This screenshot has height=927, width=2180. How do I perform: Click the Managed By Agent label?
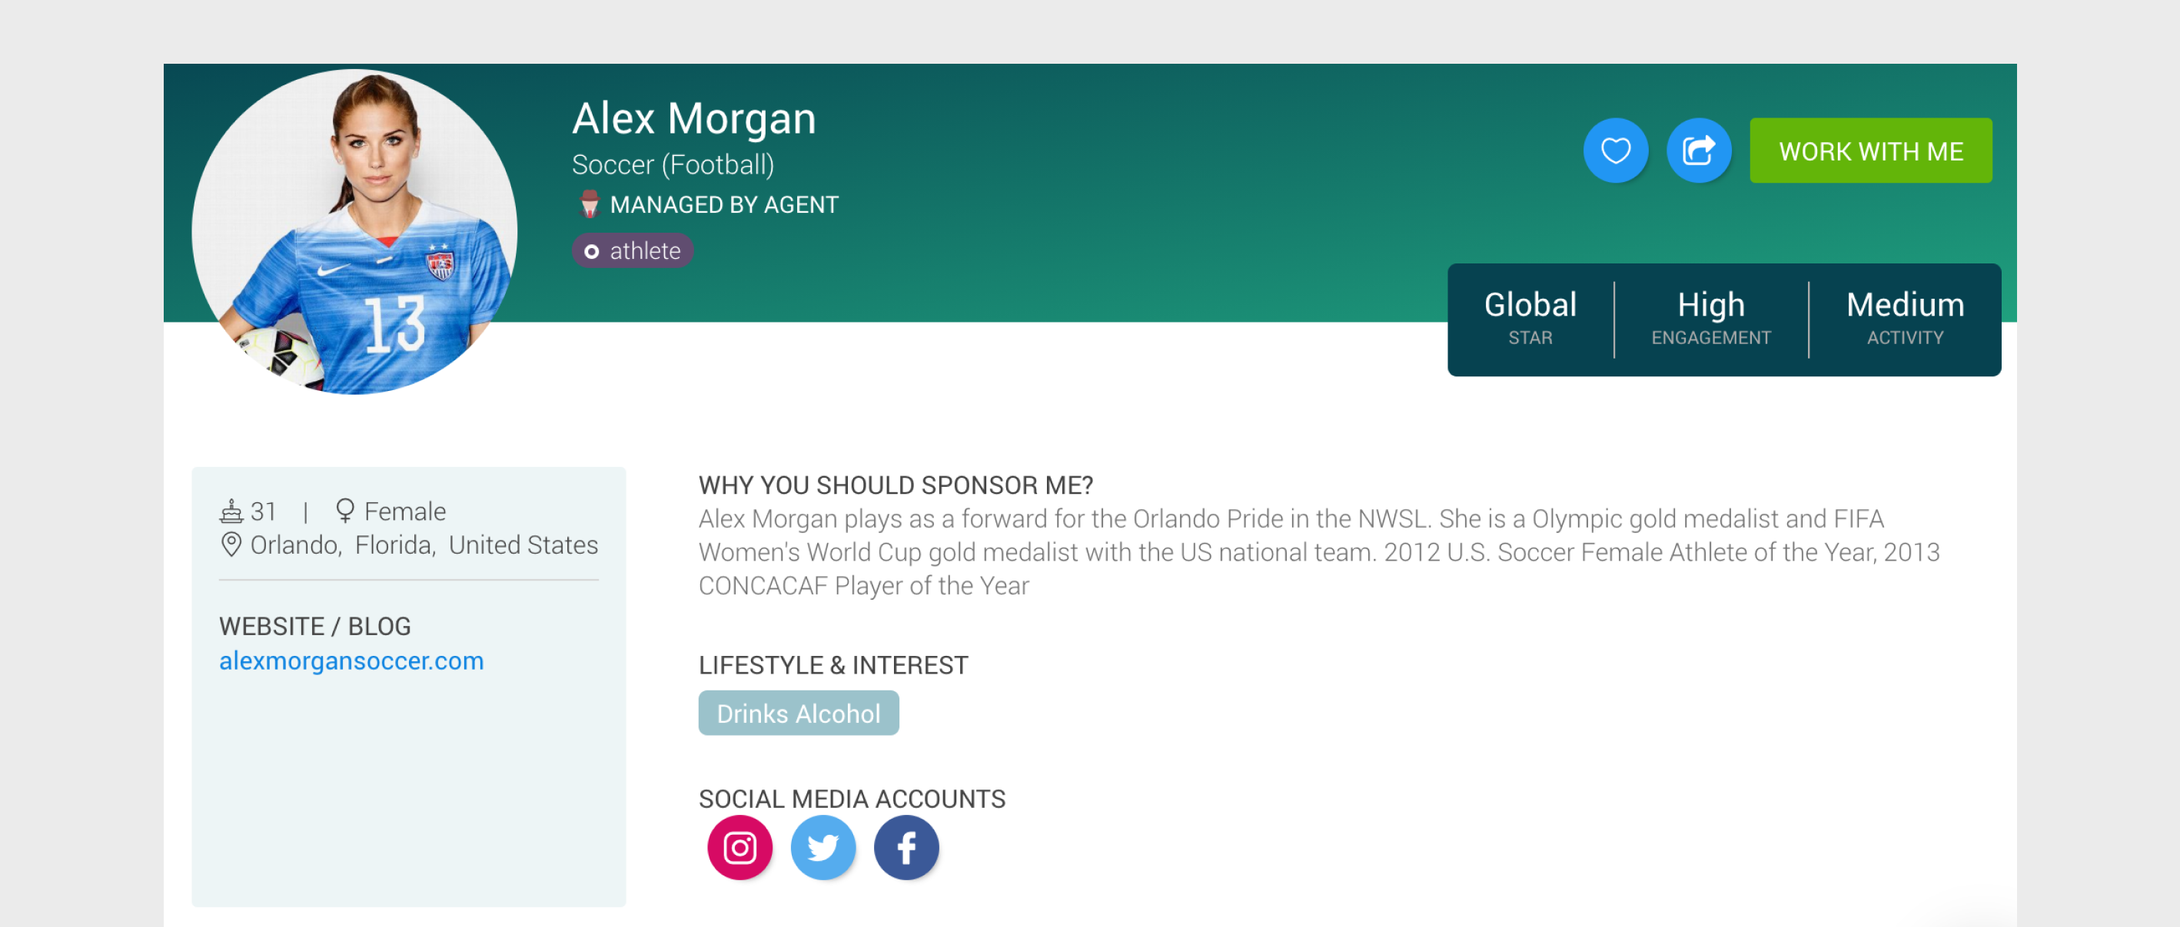(723, 205)
